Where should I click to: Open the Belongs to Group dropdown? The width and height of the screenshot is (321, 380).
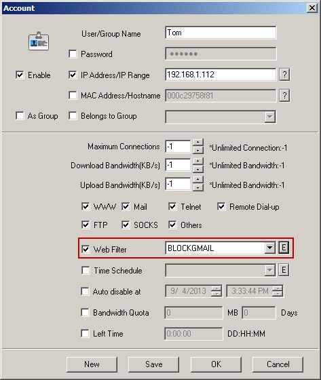pos(269,117)
